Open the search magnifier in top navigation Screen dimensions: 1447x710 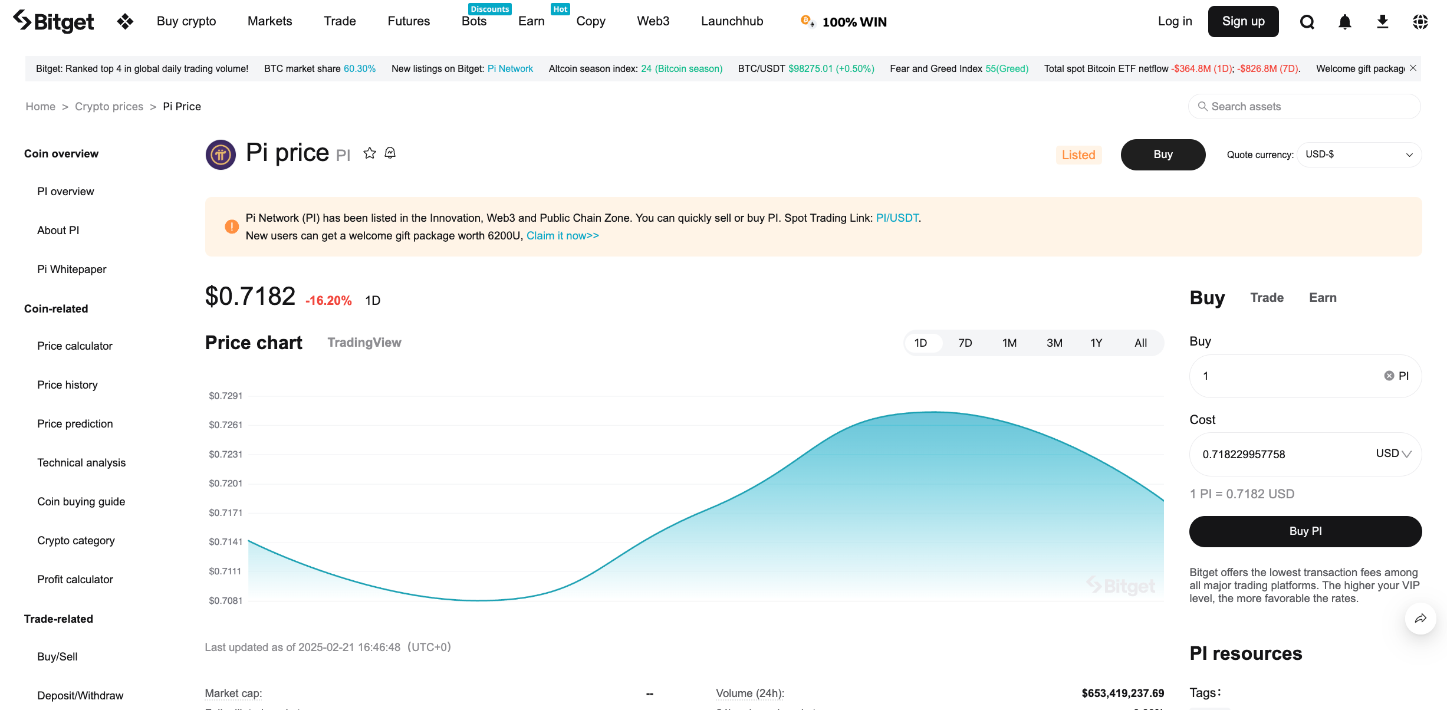tap(1307, 22)
